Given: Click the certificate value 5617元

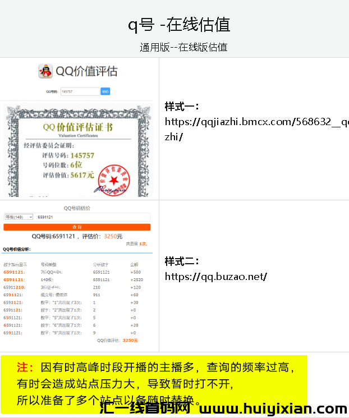Looking at the screenshot, I should click(x=82, y=175).
